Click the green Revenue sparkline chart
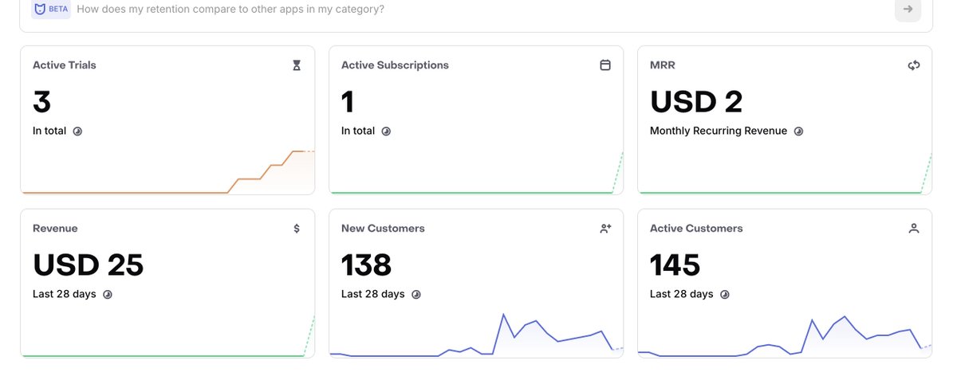This screenshot has width=957, height=388. (x=167, y=335)
